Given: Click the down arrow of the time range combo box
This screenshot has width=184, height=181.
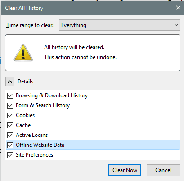Looking at the screenshot, I should click(x=176, y=25).
